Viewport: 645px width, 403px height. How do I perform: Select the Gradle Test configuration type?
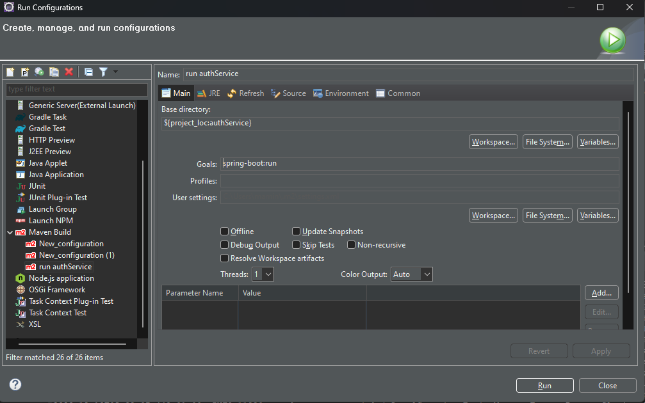pyautogui.click(x=47, y=129)
